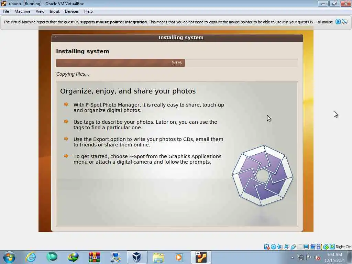Screen dimensions: 352x264
Task: Open the Help menu
Action: pos(88,11)
